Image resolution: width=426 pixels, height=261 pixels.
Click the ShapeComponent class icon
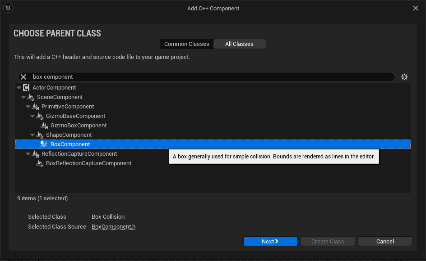click(40, 135)
